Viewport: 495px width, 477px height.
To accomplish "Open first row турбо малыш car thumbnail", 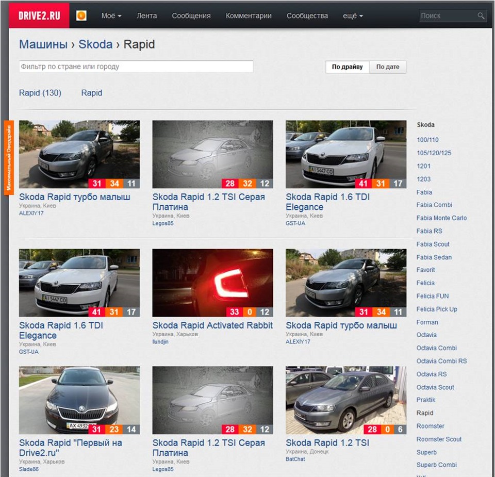I will tap(79, 154).
